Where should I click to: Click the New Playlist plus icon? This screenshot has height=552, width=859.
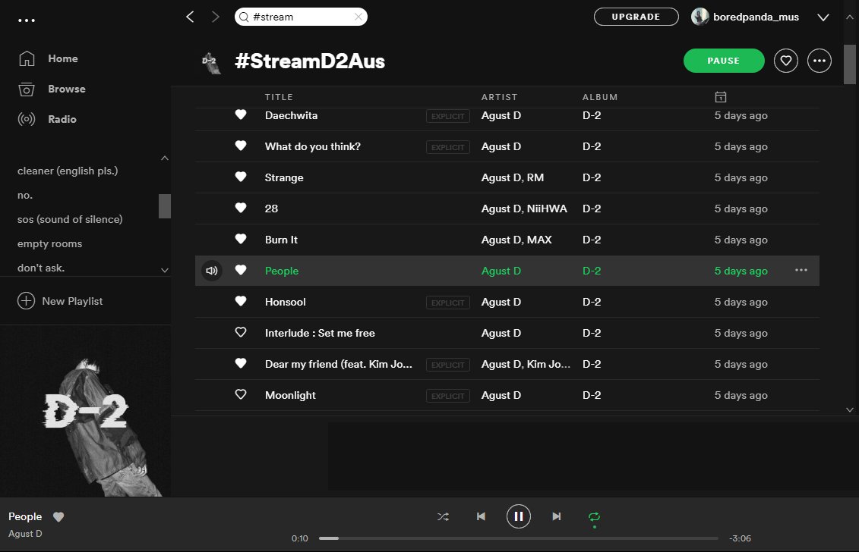point(26,301)
